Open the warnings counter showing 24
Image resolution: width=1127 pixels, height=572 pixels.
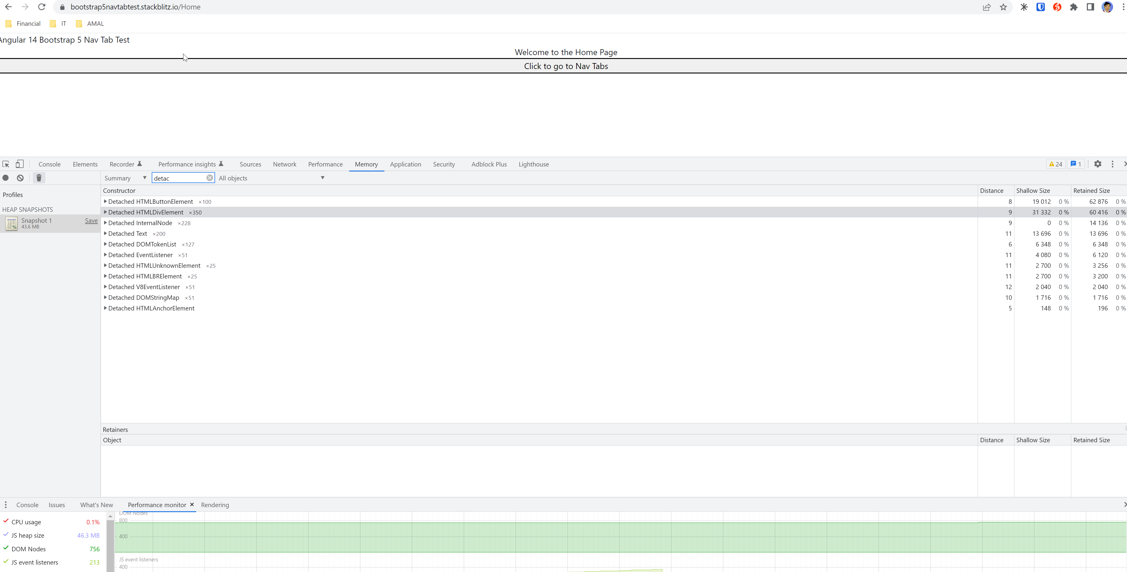tap(1055, 164)
